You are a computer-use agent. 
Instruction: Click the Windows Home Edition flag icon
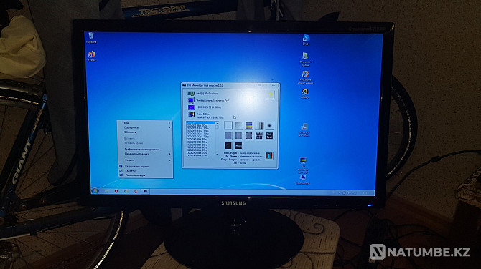pos(192,114)
